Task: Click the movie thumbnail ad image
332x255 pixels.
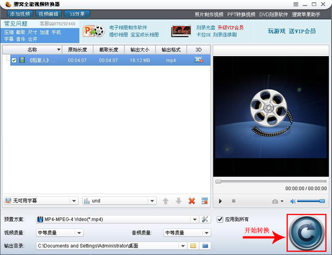Action: click(x=181, y=31)
